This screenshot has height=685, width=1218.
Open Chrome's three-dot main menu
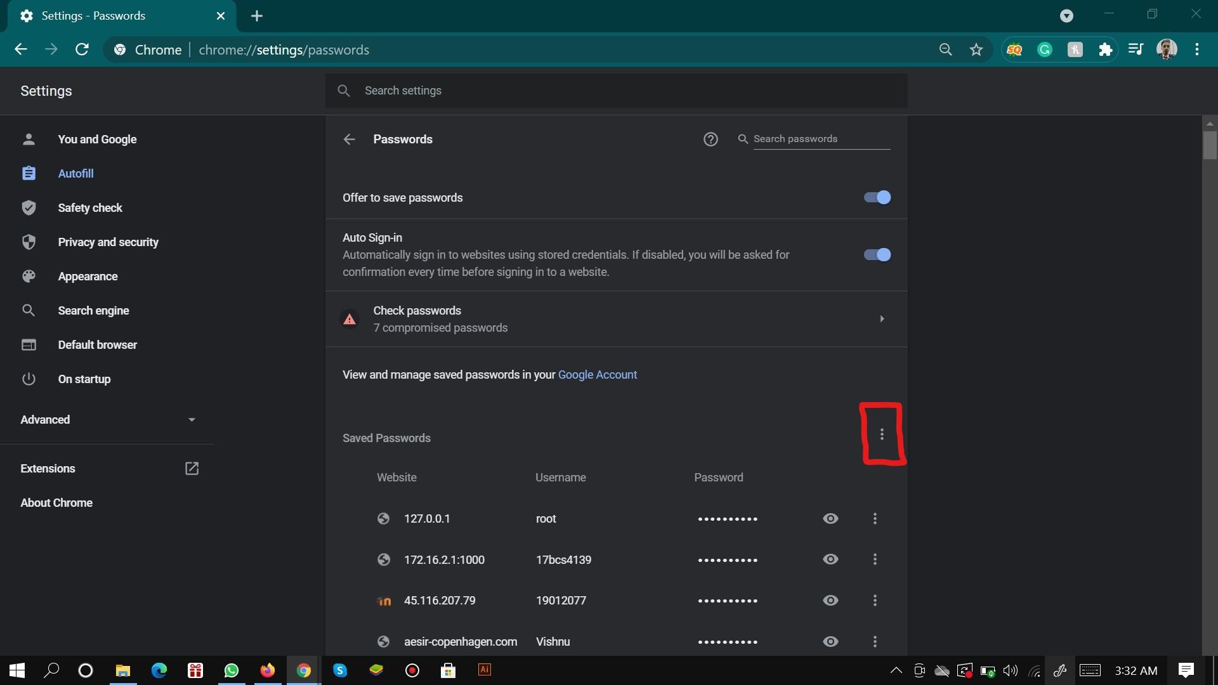pyautogui.click(x=1197, y=49)
